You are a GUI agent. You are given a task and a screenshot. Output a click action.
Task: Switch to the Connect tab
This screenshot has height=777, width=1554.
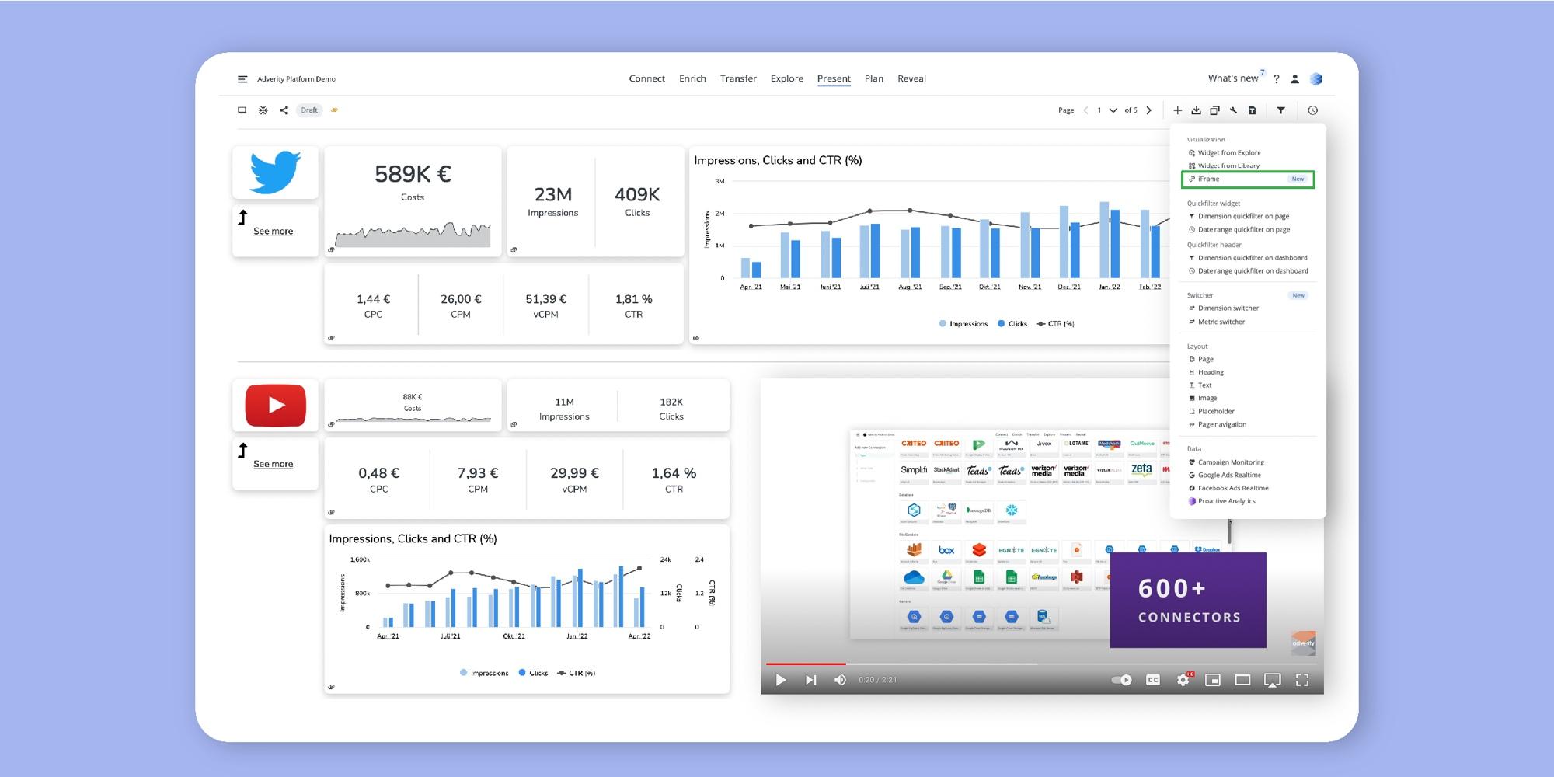[x=647, y=78]
